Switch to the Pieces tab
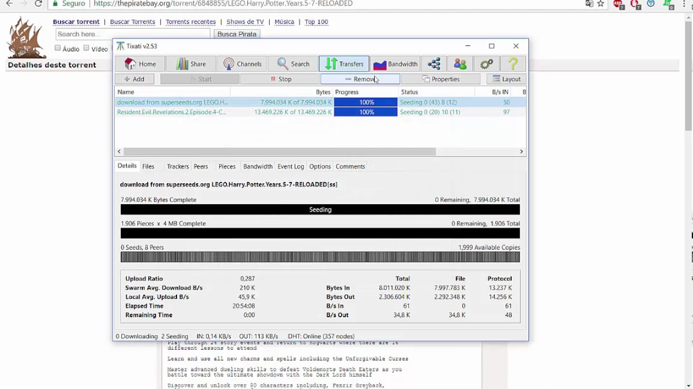 coord(227,166)
